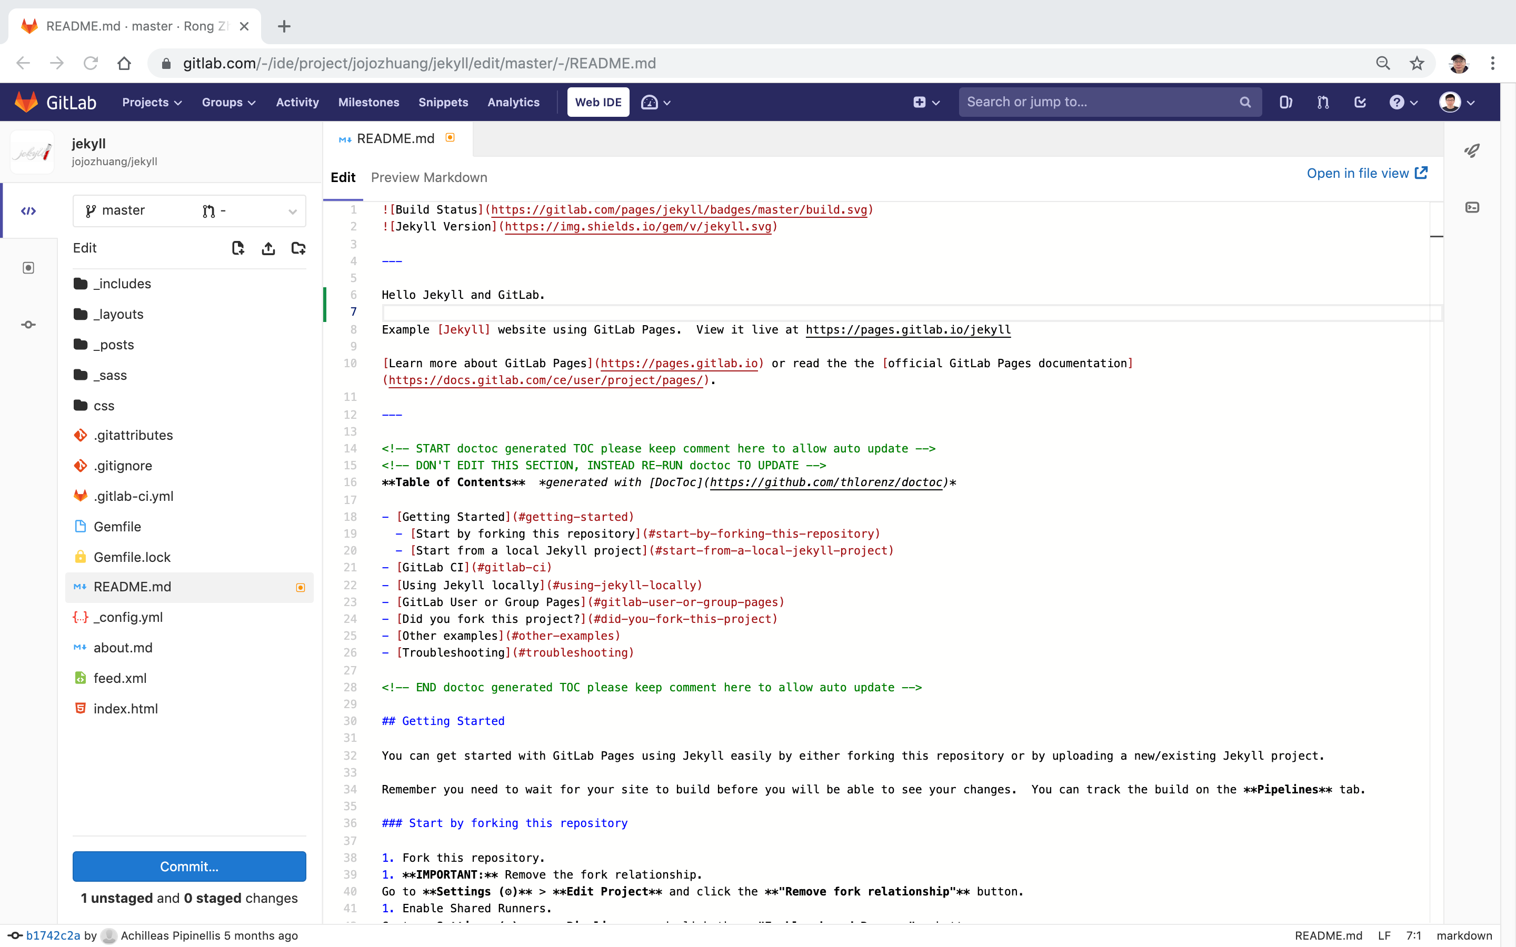Open commit b1742c2a link
This screenshot has width=1516, height=947.
pos(53,935)
